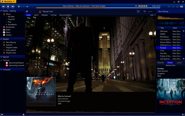
Task: Click the Inception album artwork
Action: [171, 93]
